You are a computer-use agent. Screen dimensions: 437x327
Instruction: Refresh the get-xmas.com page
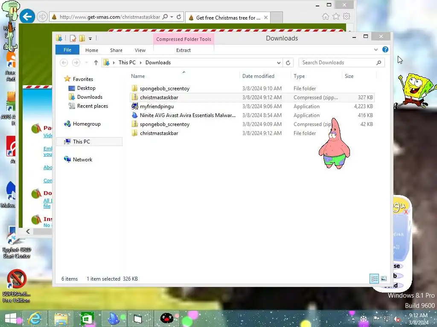click(x=179, y=17)
